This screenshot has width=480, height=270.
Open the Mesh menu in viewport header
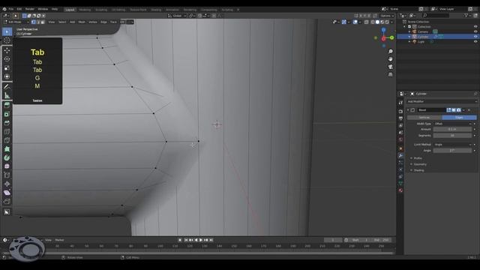click(82, 22)
